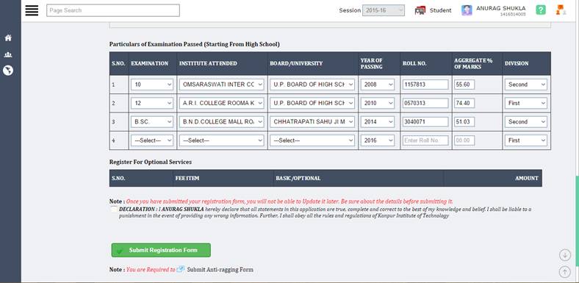Focus the Page Search field
Viewport: 579px width, 283px height.
tap(113, 10)
